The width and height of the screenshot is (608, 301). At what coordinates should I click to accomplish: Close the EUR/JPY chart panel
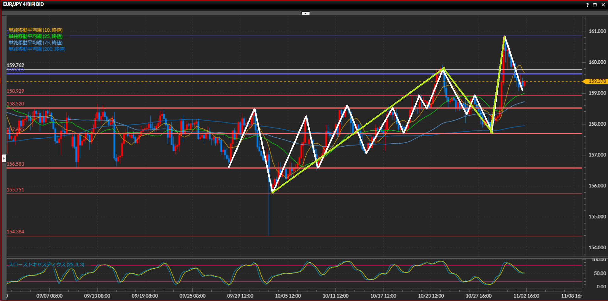coord(603,5)
